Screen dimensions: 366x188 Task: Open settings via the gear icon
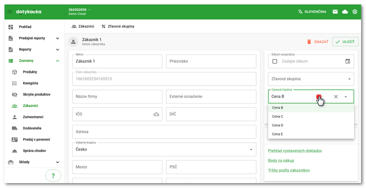tap(355, 12)
